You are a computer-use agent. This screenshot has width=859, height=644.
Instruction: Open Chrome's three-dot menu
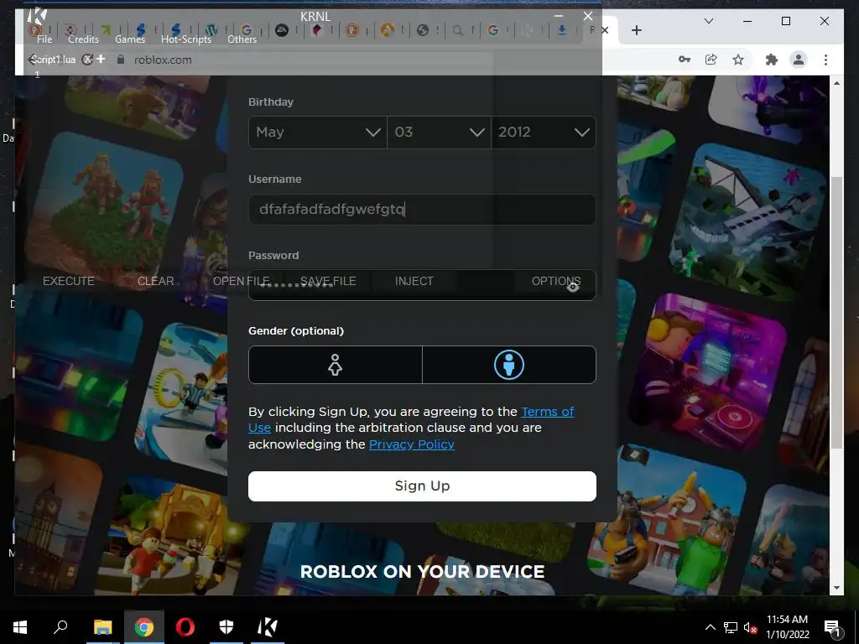pyautogui.click(x=825, y=60)
